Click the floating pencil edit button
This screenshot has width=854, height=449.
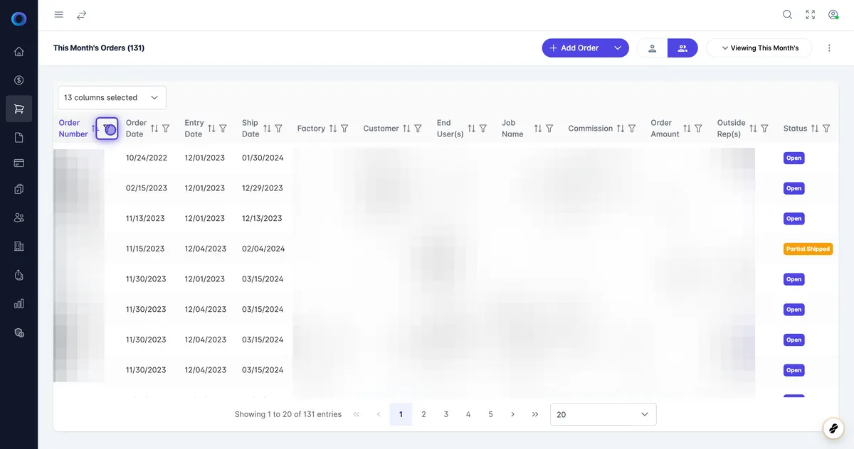[833, 428]
